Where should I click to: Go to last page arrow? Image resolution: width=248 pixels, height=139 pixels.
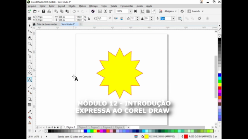coord(58,127)
